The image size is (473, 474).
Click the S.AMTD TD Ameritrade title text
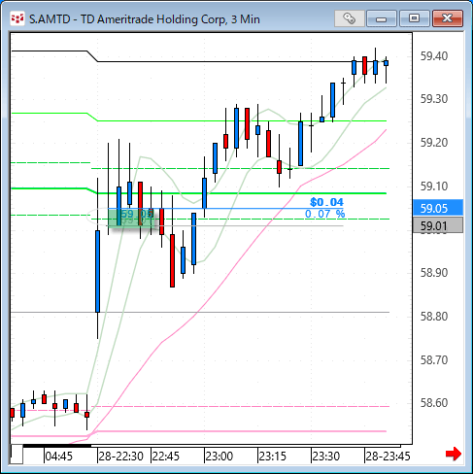click(x=145, y=19)
